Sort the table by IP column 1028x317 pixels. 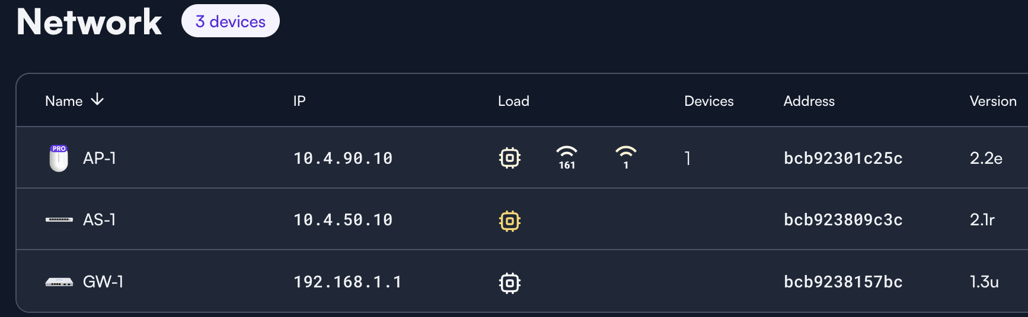click(x=299, y=101)
